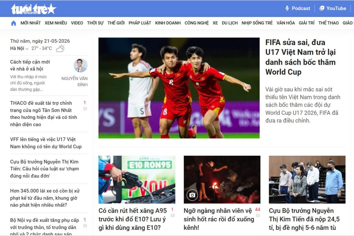Viewport: 354px width, 236px height.
Task: Select the THỂ THAO menu item
Action: point(328,23)
